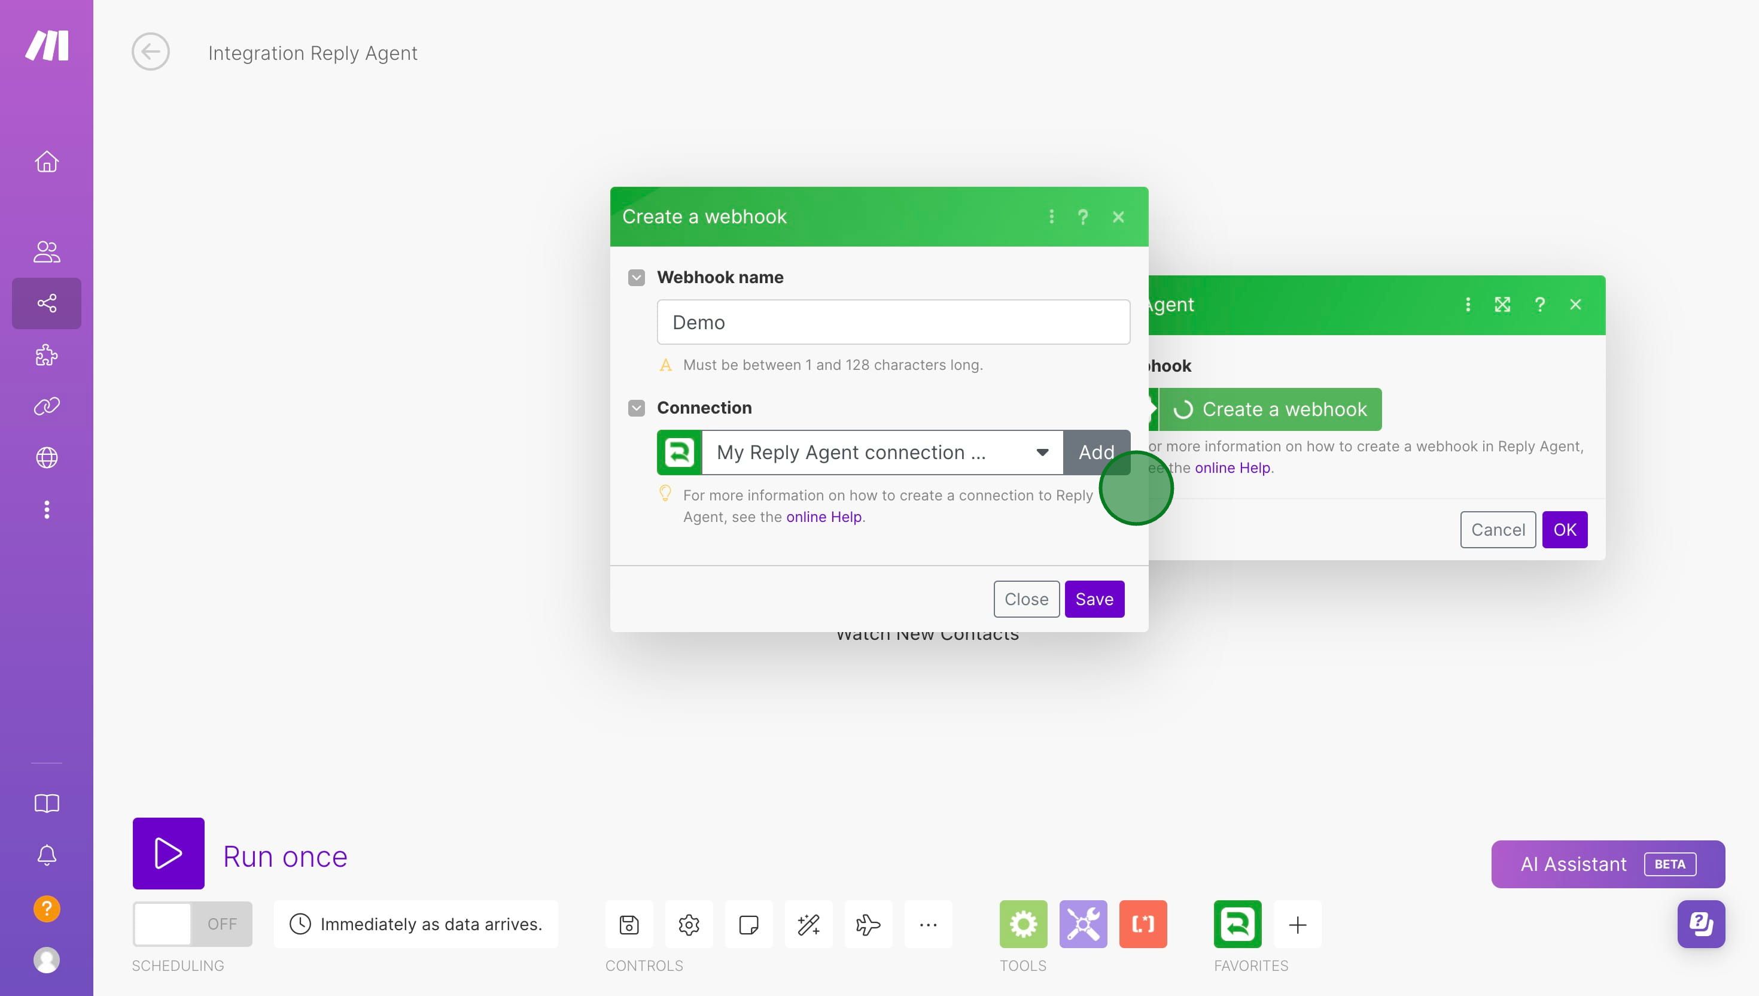The width and height of the screenshot is (1759, 996).
Task: Click Cancel in Reply Agent module panel
Action: coord(1498,530)
